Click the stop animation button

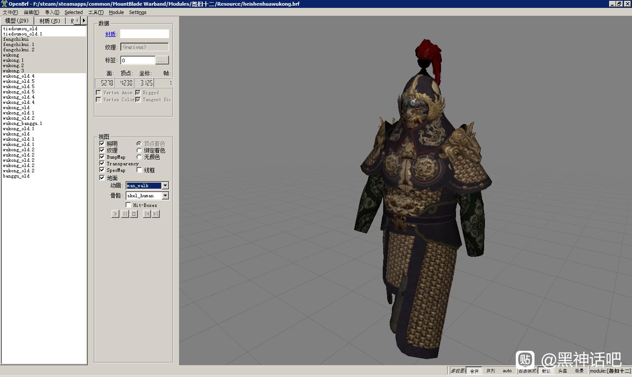134,214
